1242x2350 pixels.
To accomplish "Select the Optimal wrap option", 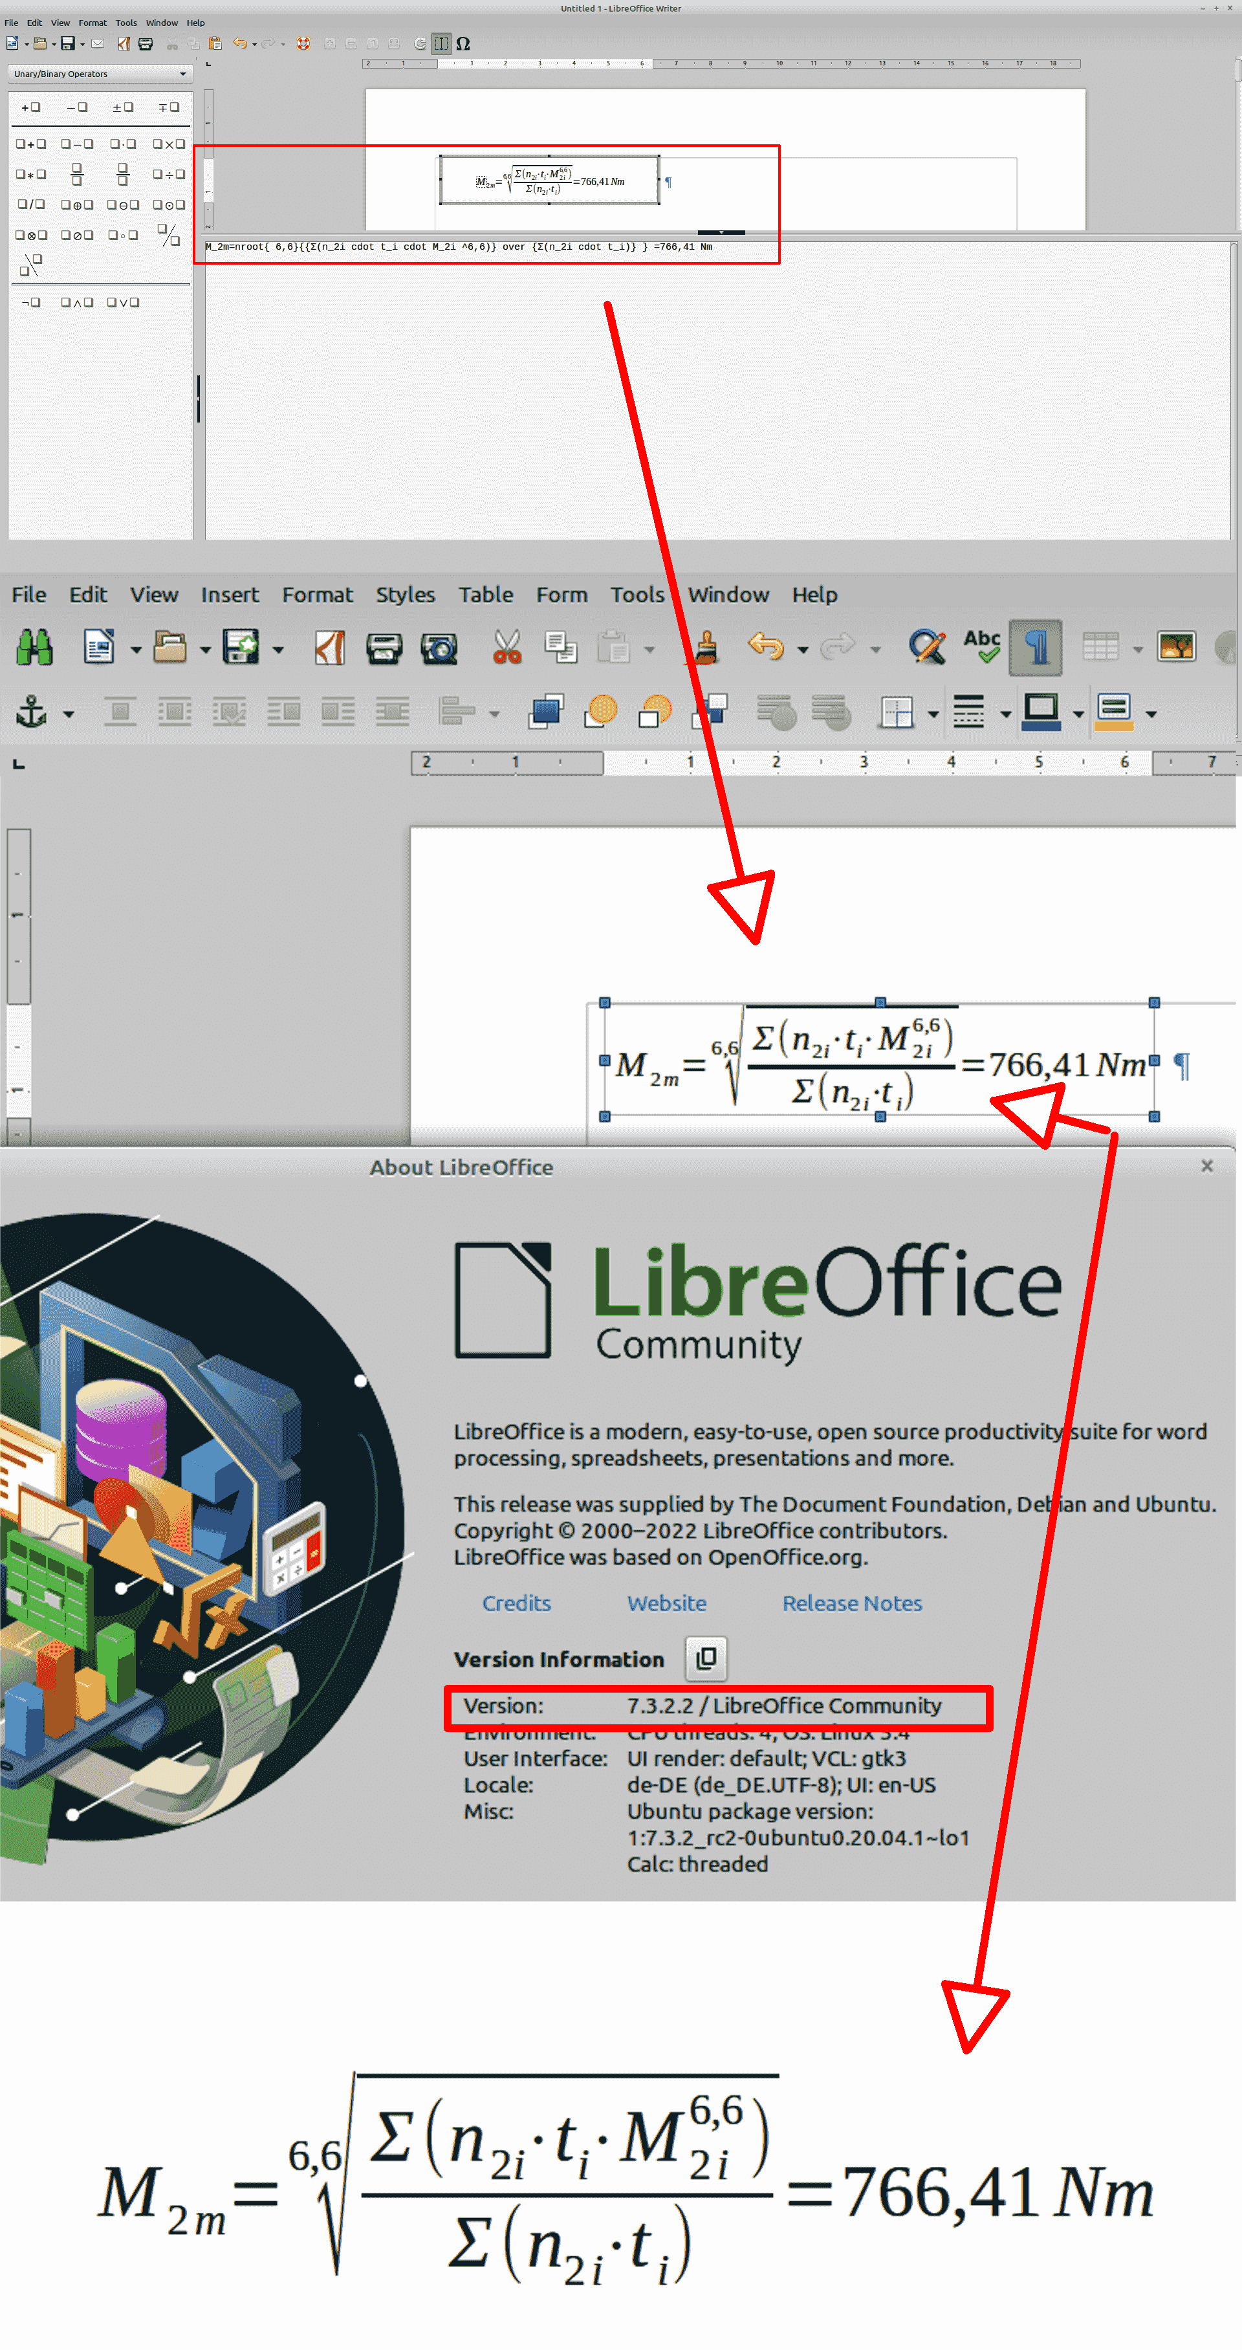I will point(229,712).
